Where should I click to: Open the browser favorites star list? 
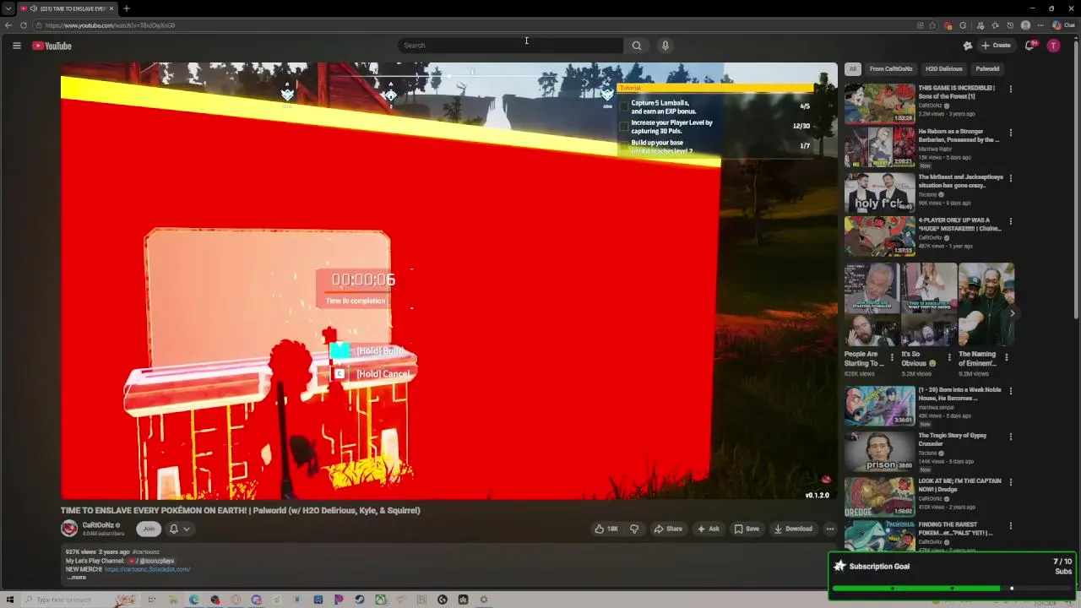pyautogui.click(x=995, y=25)
